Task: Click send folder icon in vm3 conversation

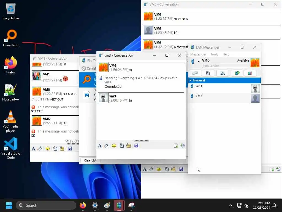Action: pos(128,146)
